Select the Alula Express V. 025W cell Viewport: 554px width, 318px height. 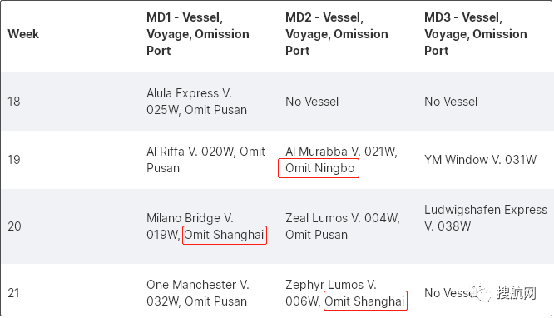[197, 102]
